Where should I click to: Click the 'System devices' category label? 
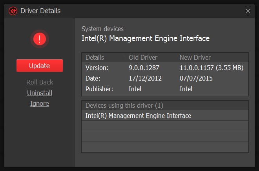tap(102, 29)
